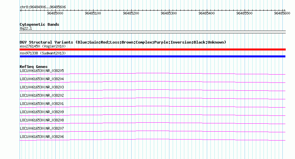Click the blue nsv971338 gain variant bar

pyautogui.click(x=152, y=56)
